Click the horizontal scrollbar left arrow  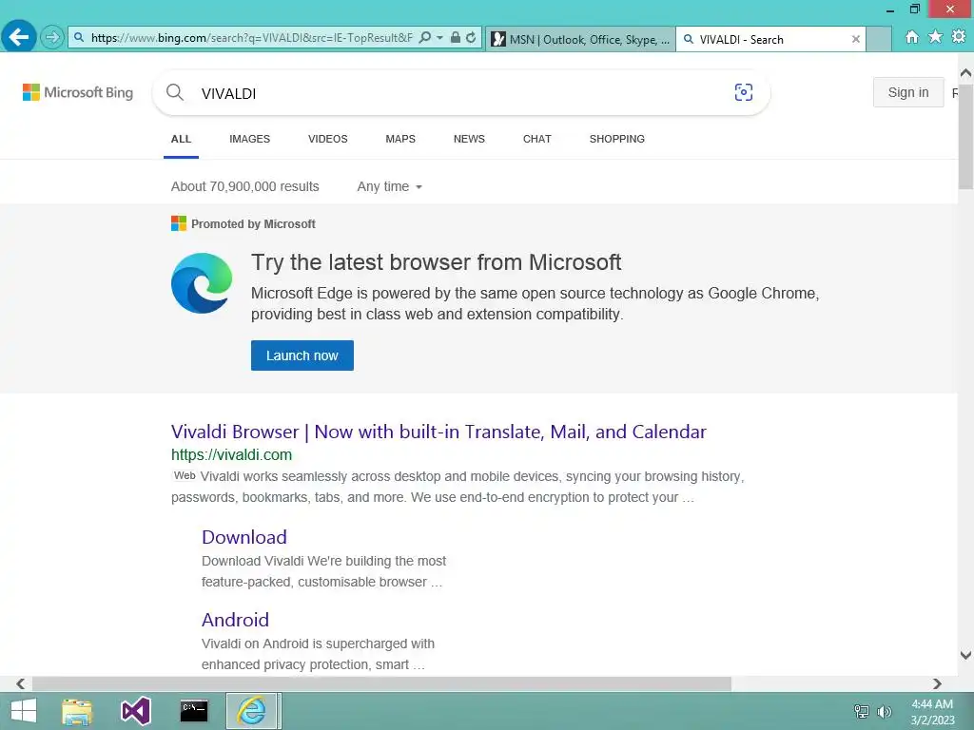coord(21,684)
